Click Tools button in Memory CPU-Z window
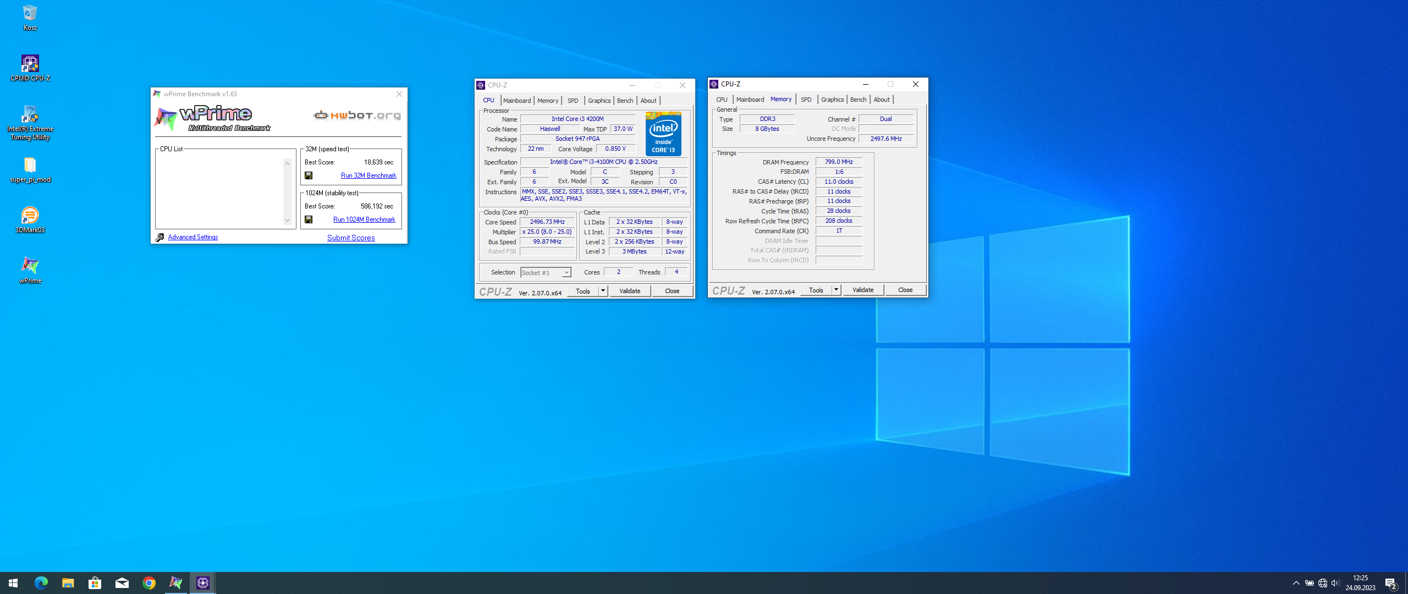This screenshot has height=594, width=1408. point(816,290)
